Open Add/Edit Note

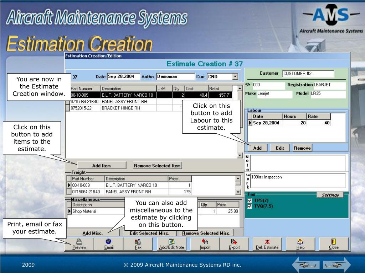[171, 244]
